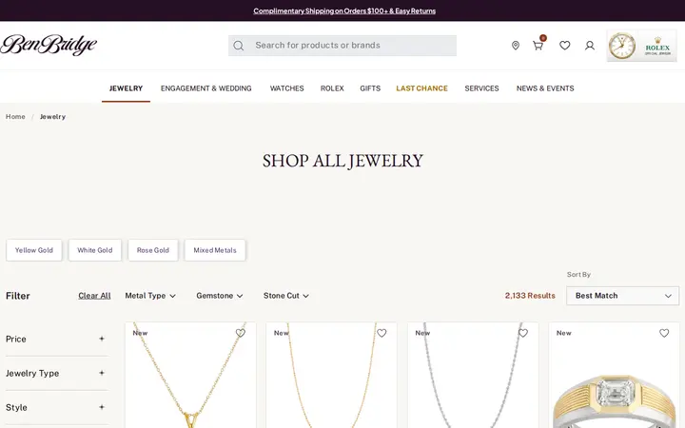Open the store locator pin icon
Image resolution: width=685 pixels, height=428 pixels.
pyautogui.click(x=516, y=46)
